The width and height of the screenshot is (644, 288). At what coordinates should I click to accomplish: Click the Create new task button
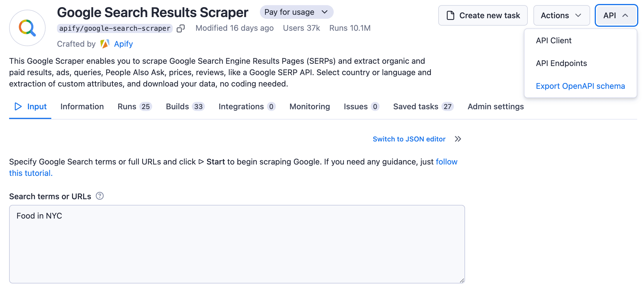(x=483, y=15)
